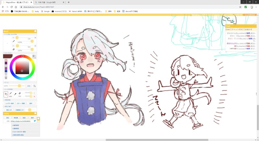
Task: Share room via Twitter bird icon
Action: 35,121
